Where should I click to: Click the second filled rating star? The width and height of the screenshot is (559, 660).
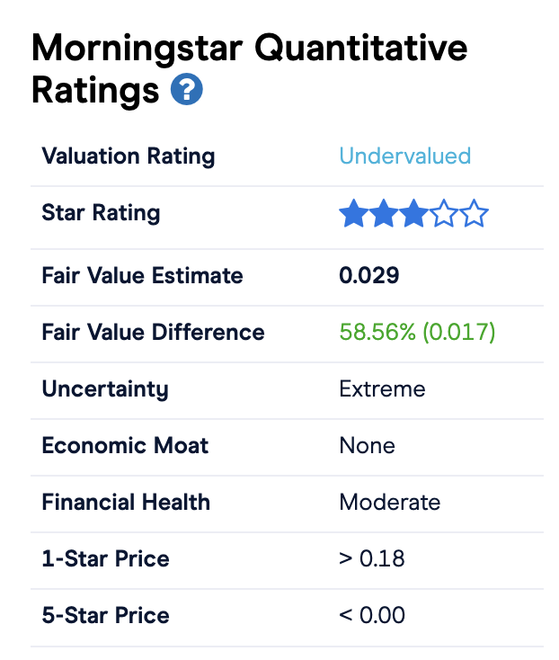tap(384, 213)
